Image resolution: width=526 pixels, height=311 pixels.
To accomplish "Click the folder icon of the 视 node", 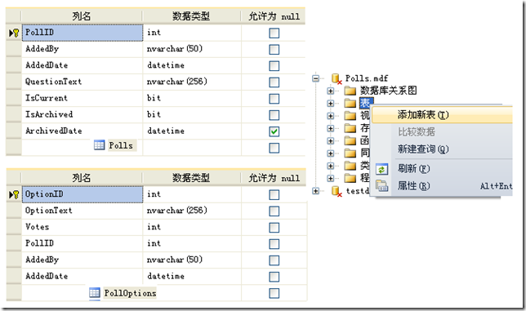I will (x=350, y=116).
